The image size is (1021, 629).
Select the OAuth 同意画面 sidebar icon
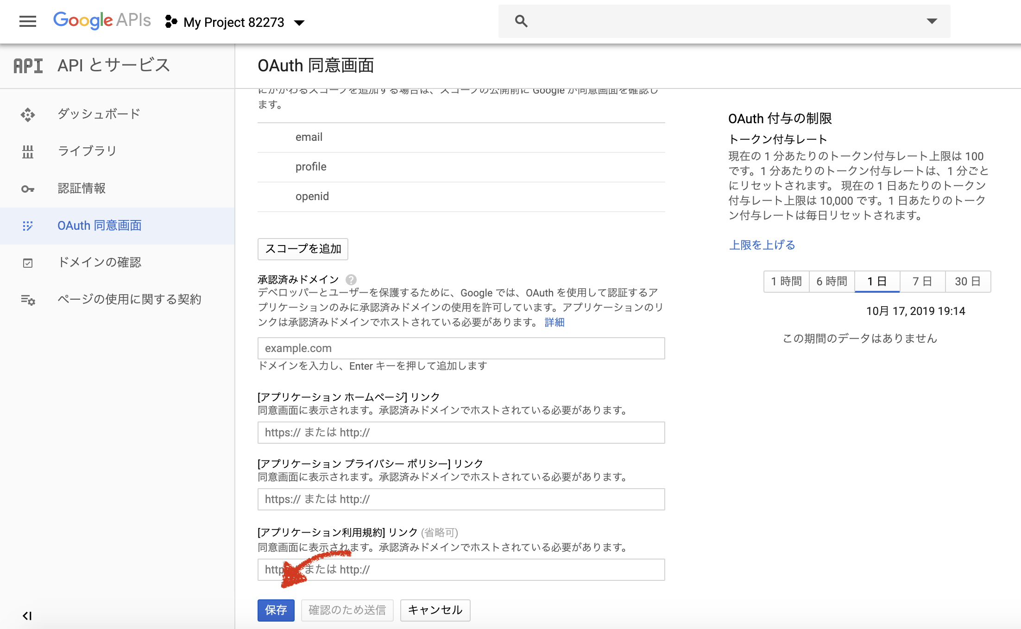click(28, 226)
